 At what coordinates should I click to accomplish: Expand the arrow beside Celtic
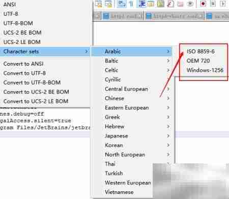[168, 70]
